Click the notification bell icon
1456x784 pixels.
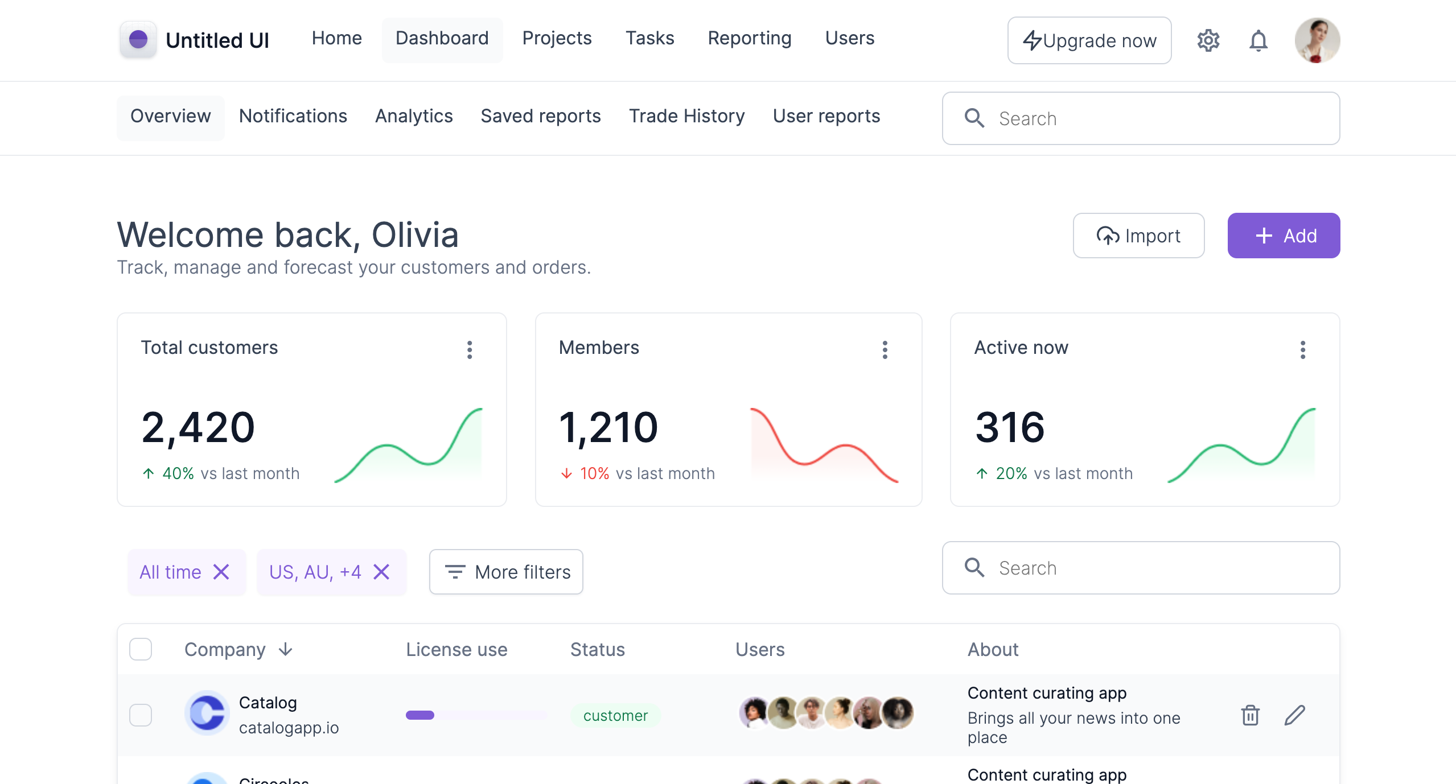tap(1258, 40)
